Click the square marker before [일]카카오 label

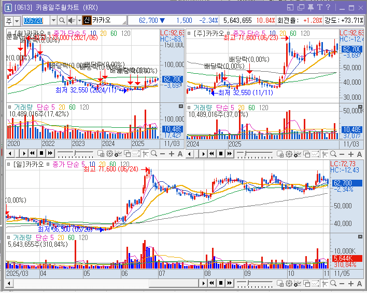(9, 165)
